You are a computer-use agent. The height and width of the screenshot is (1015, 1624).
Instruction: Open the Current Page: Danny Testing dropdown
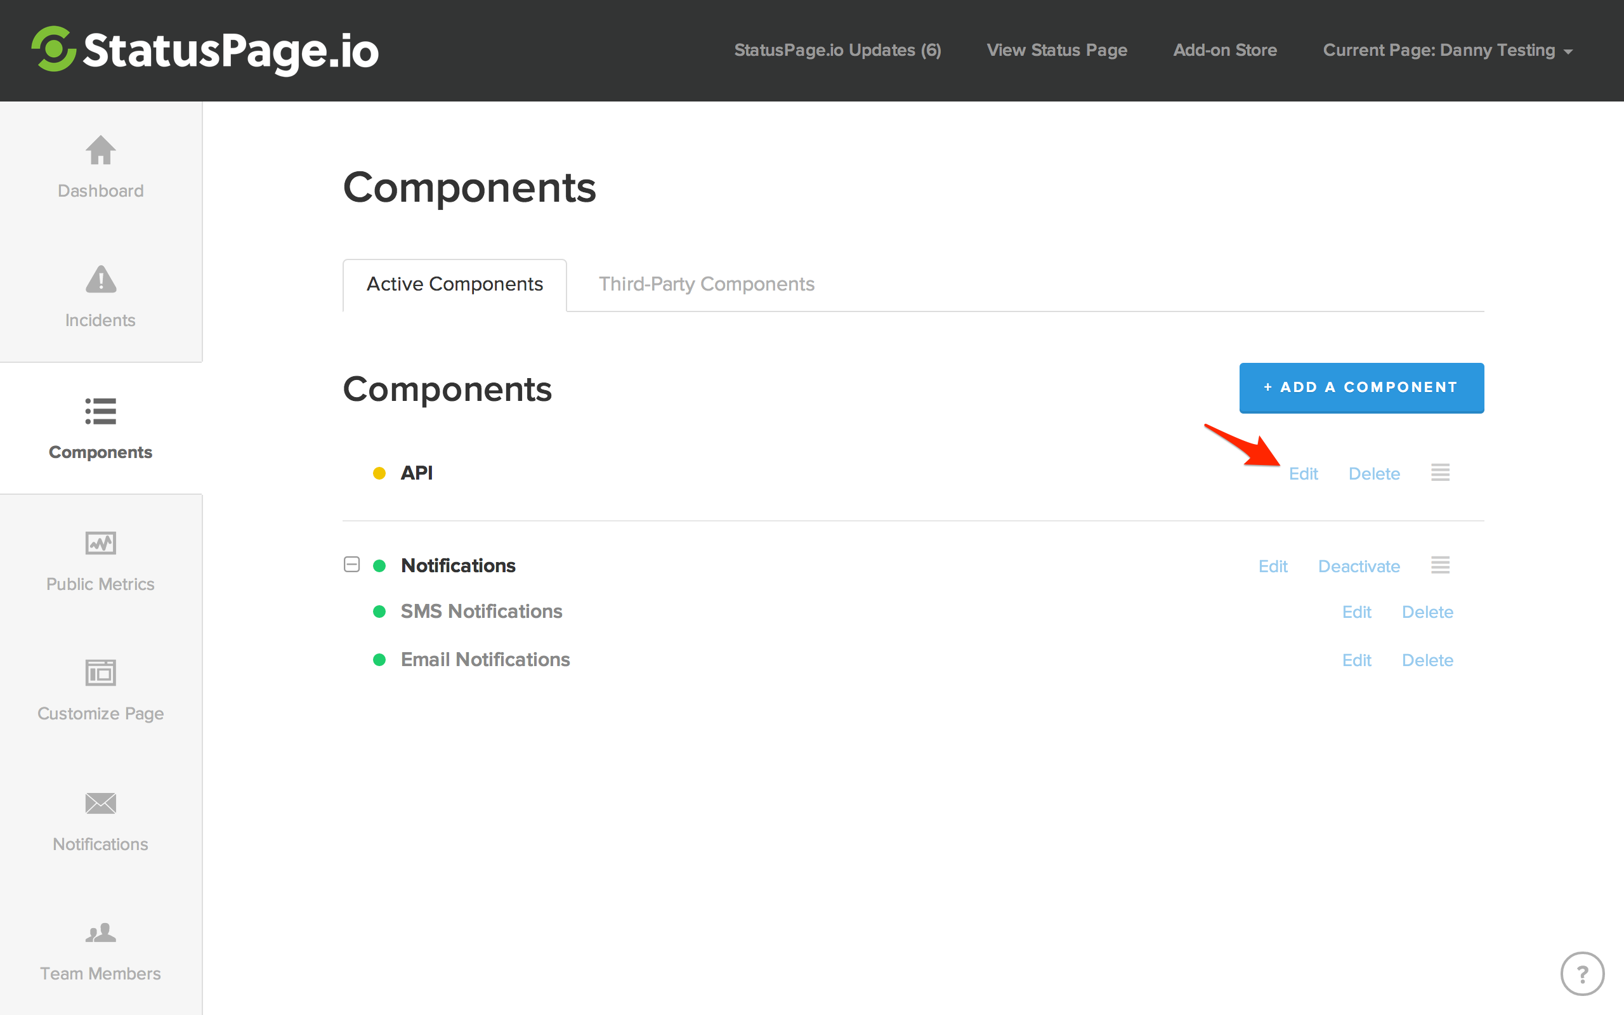[1448, 50]
